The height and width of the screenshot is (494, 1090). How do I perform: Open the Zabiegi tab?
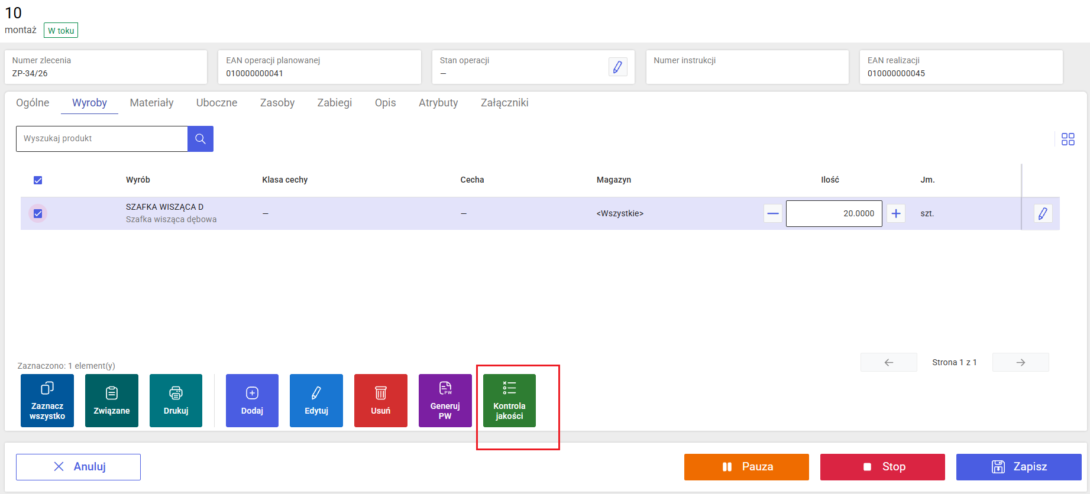(x=335, y=103)
